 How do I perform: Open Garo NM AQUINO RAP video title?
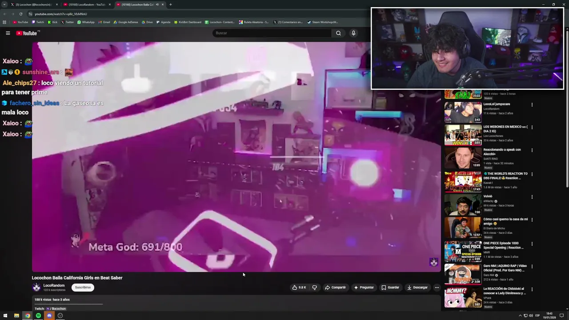click(x=505, y=268)
